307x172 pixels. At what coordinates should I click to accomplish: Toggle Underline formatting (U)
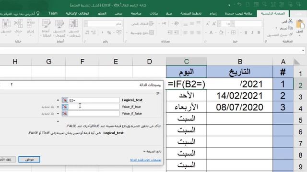coord(246,32)
